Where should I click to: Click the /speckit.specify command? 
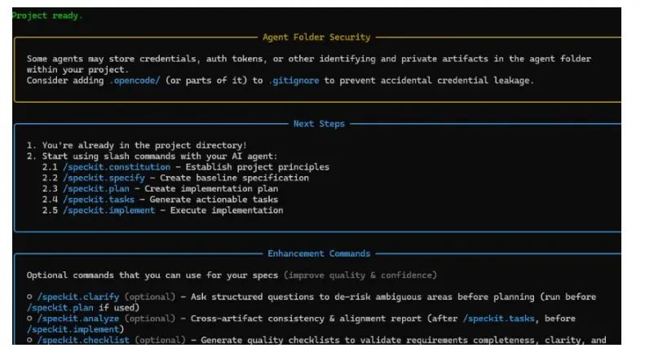tap(104, 178)
